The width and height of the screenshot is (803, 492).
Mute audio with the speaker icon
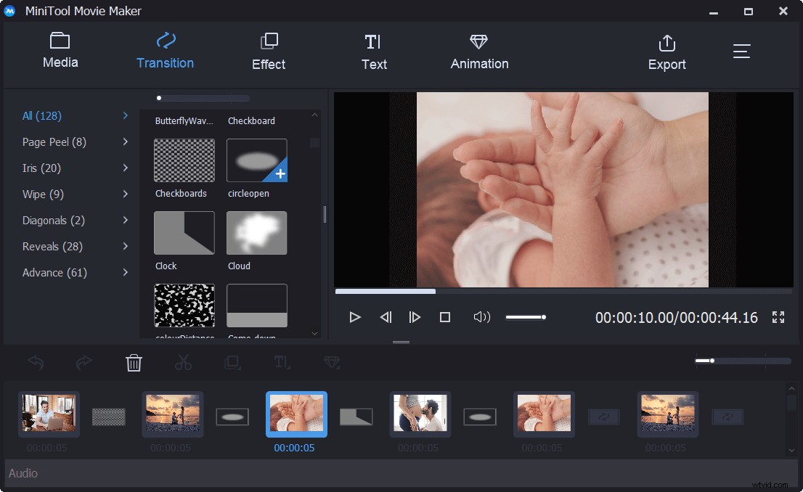pyautogui.click(x=481, y=316)
